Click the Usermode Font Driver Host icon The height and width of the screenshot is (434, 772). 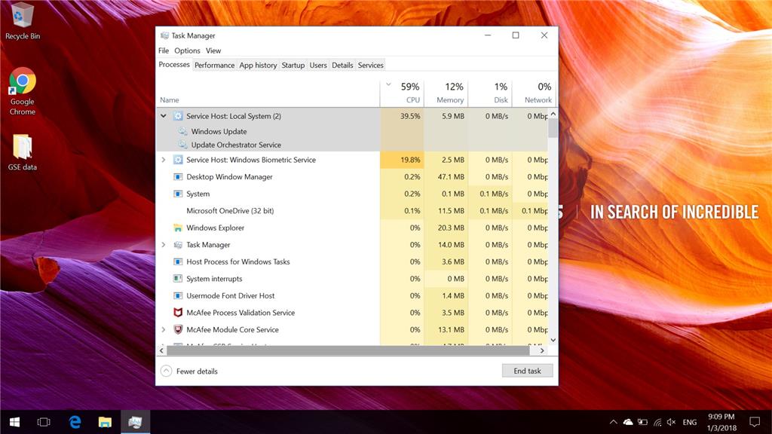coord(178,295)
